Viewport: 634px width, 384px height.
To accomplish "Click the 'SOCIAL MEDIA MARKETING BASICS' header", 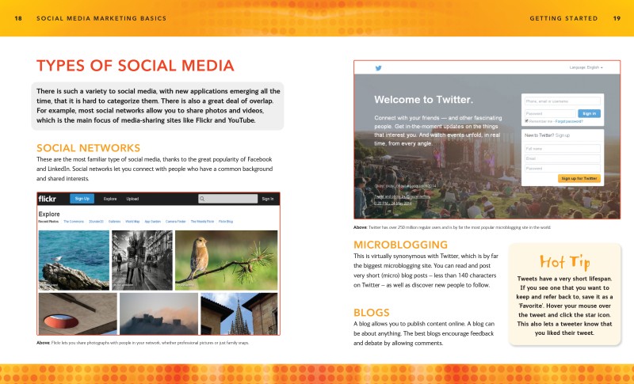I will click(x=101, y=18).
